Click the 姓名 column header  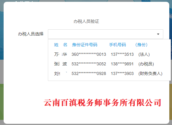(x=61, y=45)
